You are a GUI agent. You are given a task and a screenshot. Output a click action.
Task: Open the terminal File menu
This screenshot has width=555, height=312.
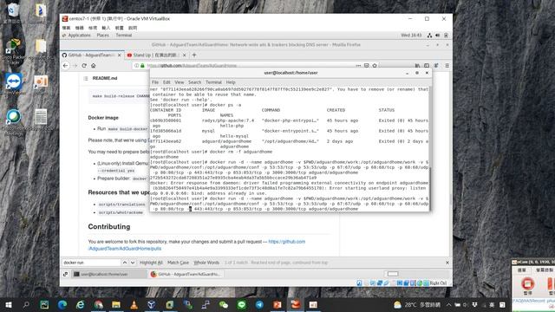[155, 82]
